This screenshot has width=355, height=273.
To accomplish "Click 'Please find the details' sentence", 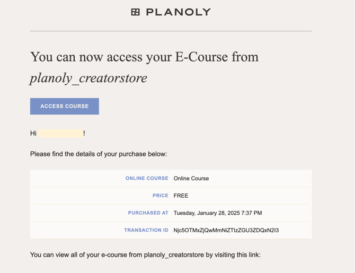I will coord(99,154).
